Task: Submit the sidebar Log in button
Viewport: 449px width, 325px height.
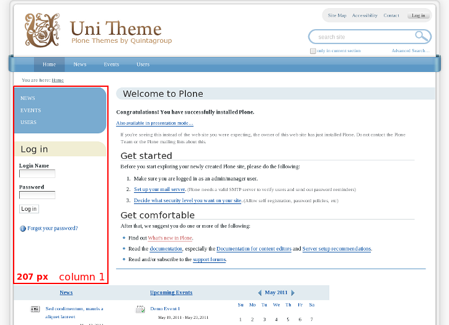Action: tap(29, 209)
